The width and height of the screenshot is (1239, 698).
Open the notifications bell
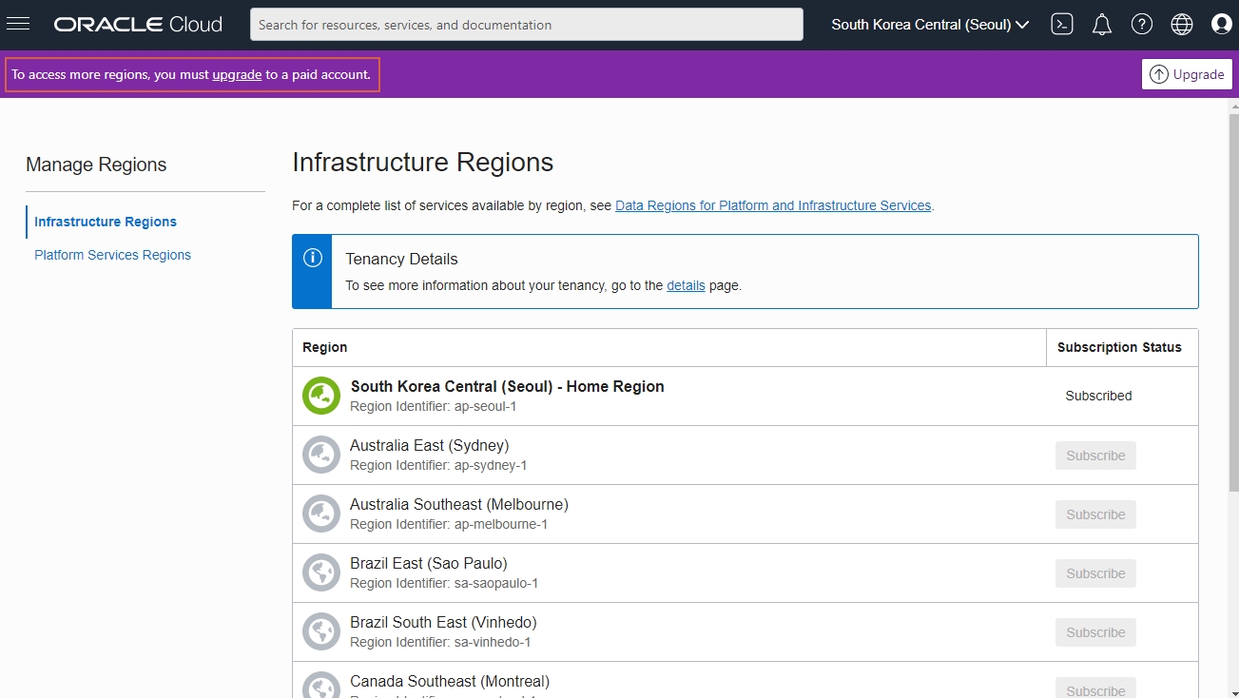[x=1102, y=25]
